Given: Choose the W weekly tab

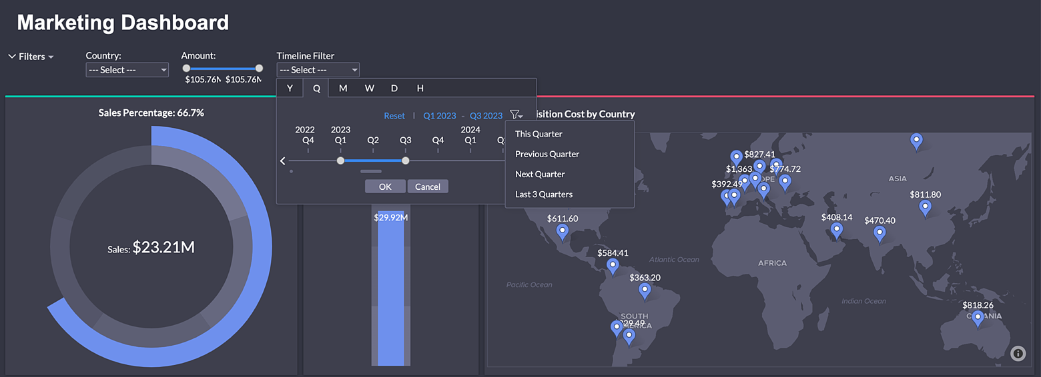Looking at the screenshot, I should [x=369, y=88].
